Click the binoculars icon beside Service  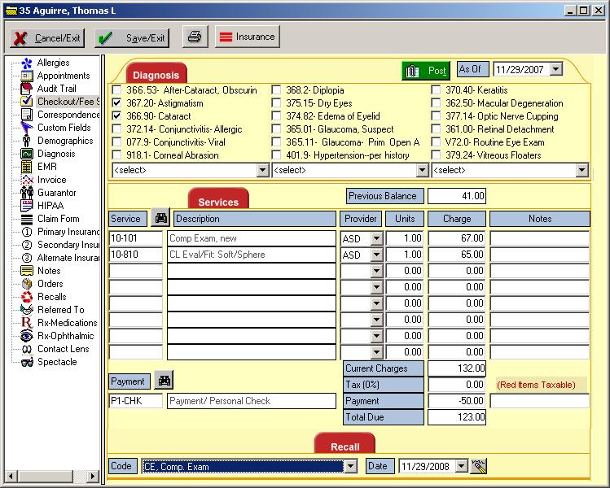(160, 219)
